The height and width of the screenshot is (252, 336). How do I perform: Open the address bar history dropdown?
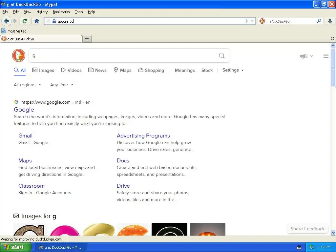click(252, 21)
